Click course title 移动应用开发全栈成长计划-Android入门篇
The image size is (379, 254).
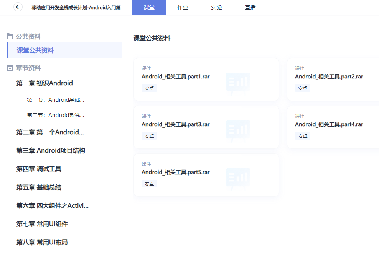pos(76,8)
